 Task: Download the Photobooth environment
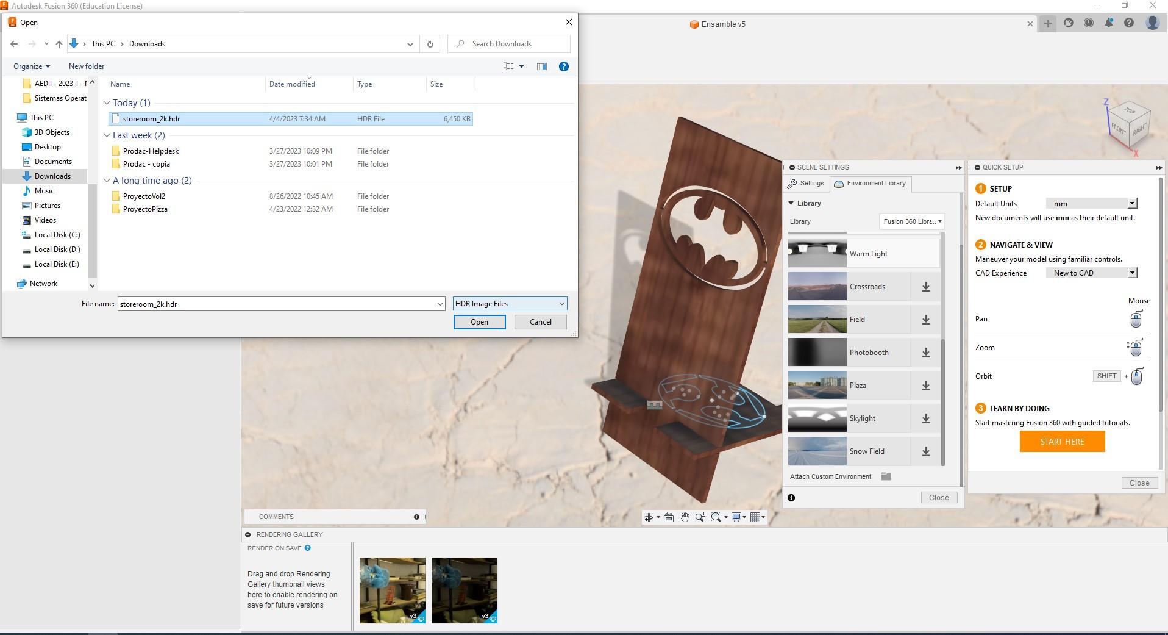tap(925, 353)
